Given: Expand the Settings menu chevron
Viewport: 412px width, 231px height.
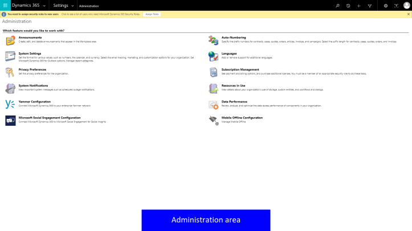Looking at the screenshot, I should 72,6.
